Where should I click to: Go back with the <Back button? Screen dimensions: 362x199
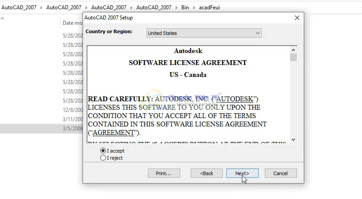pos(207,173)
